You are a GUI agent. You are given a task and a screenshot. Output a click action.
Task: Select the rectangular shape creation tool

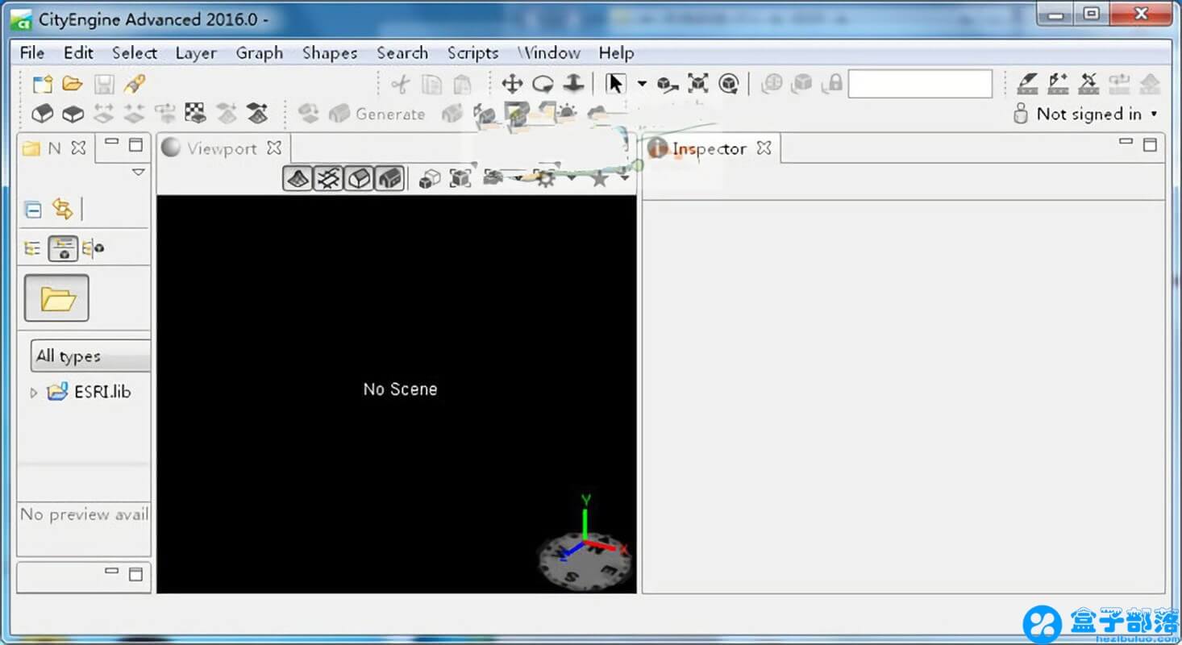pos(1058,84)
